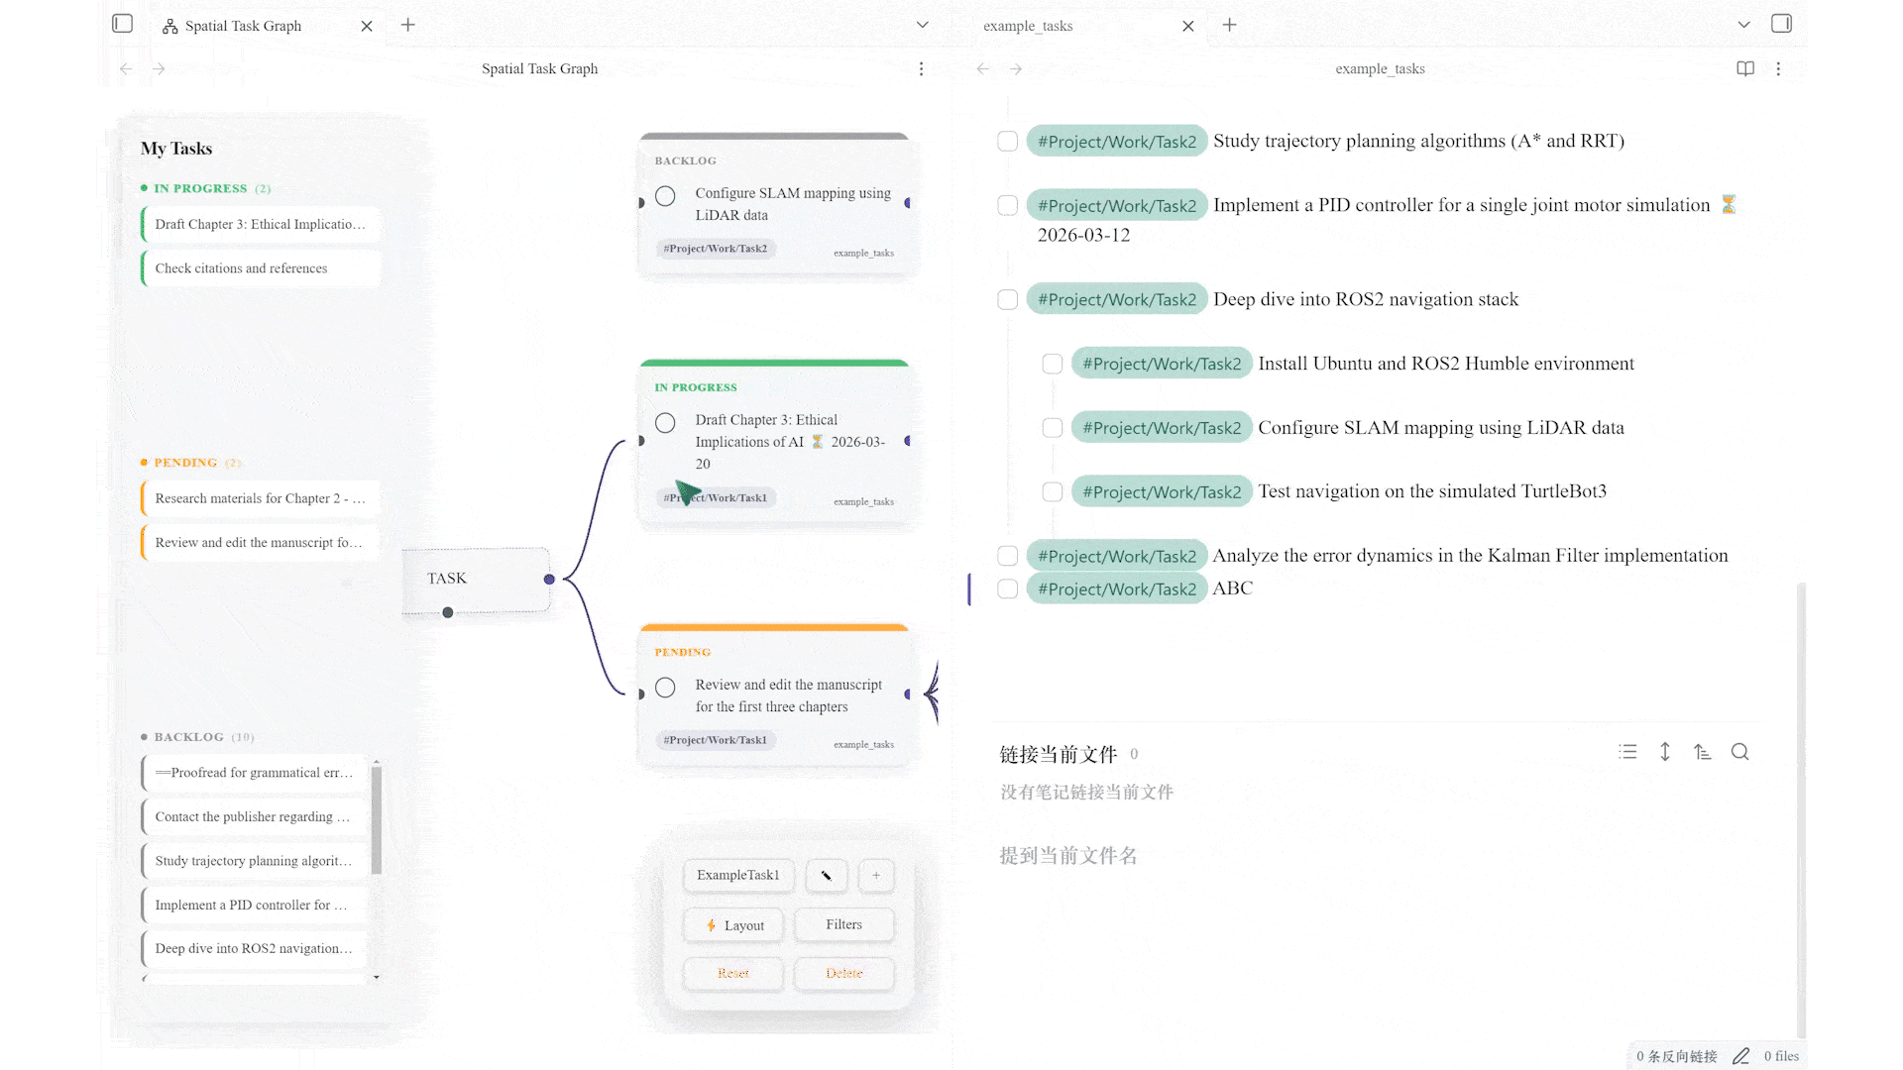Switch to the Spatial Task Graph tab

pos(243,26)
